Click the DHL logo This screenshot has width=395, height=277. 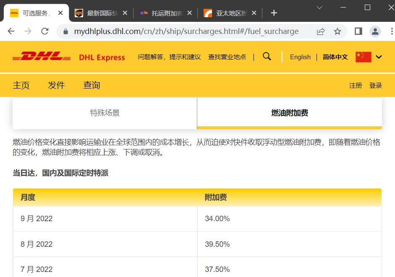[x=42, y=56]
